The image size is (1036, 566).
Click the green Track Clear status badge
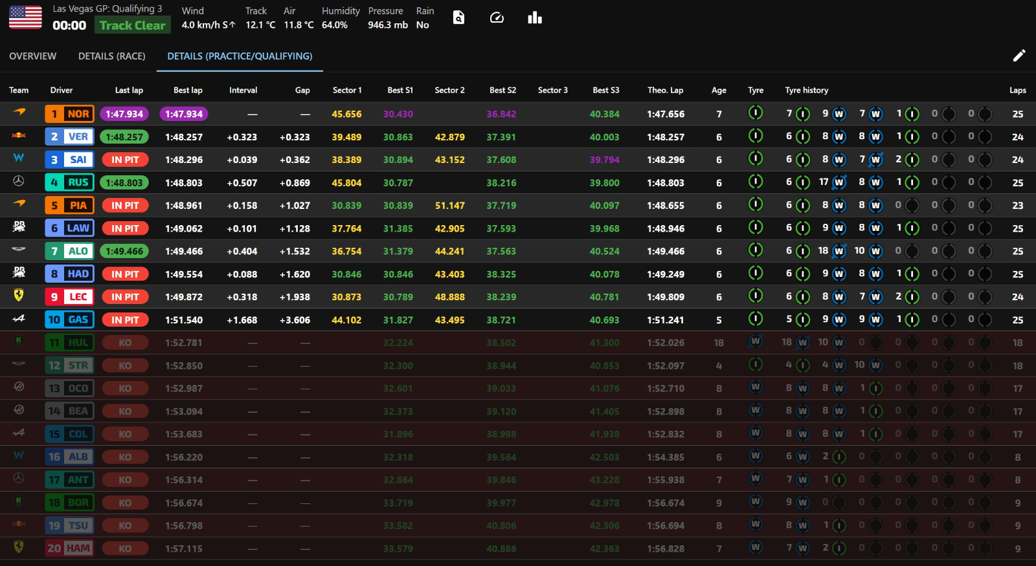click(133, 25)
